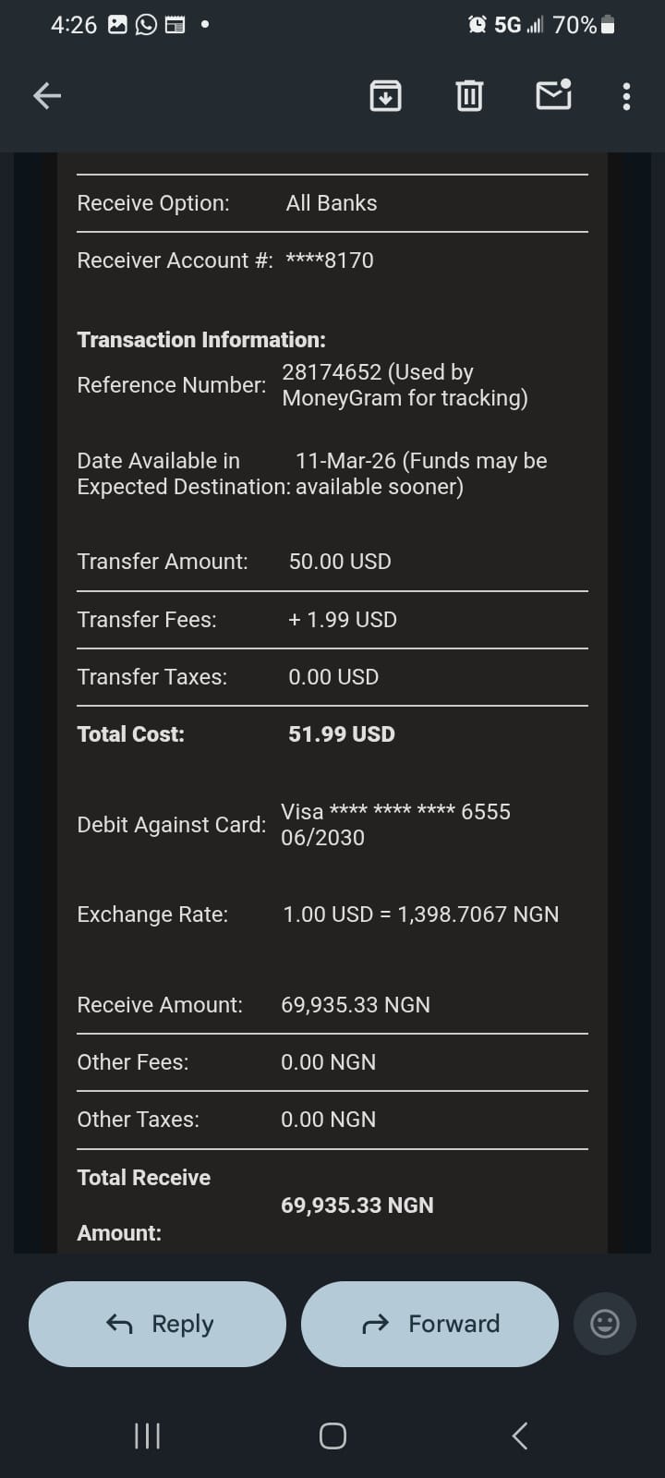Viewport: 665px width, 1478px height.
Task: Tap the Android home button
Action: (x=332, y=1436)
